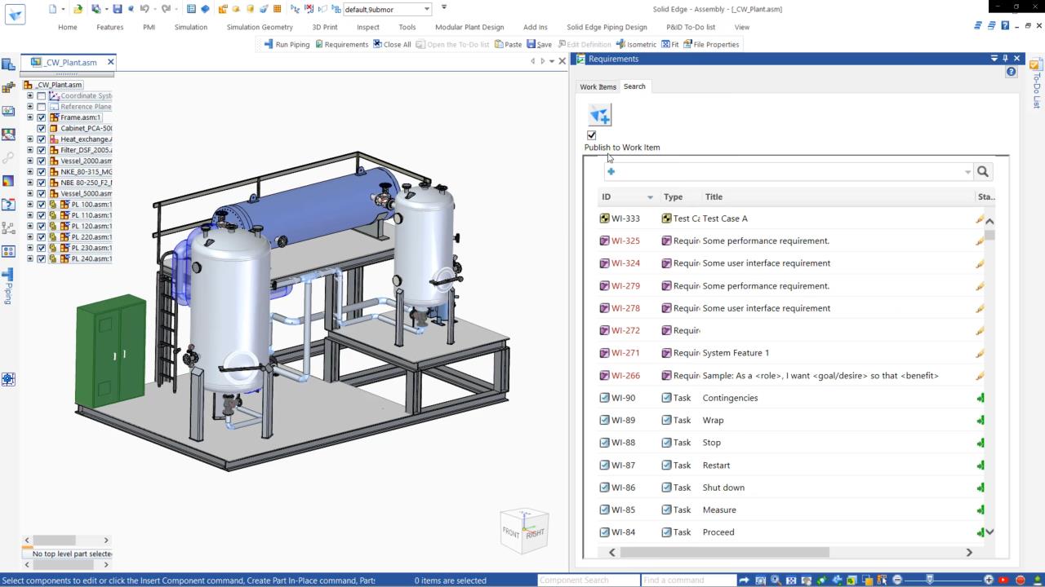Switch to the Work Items tab
Screen dimensions: 1045x587
[598, 86]
